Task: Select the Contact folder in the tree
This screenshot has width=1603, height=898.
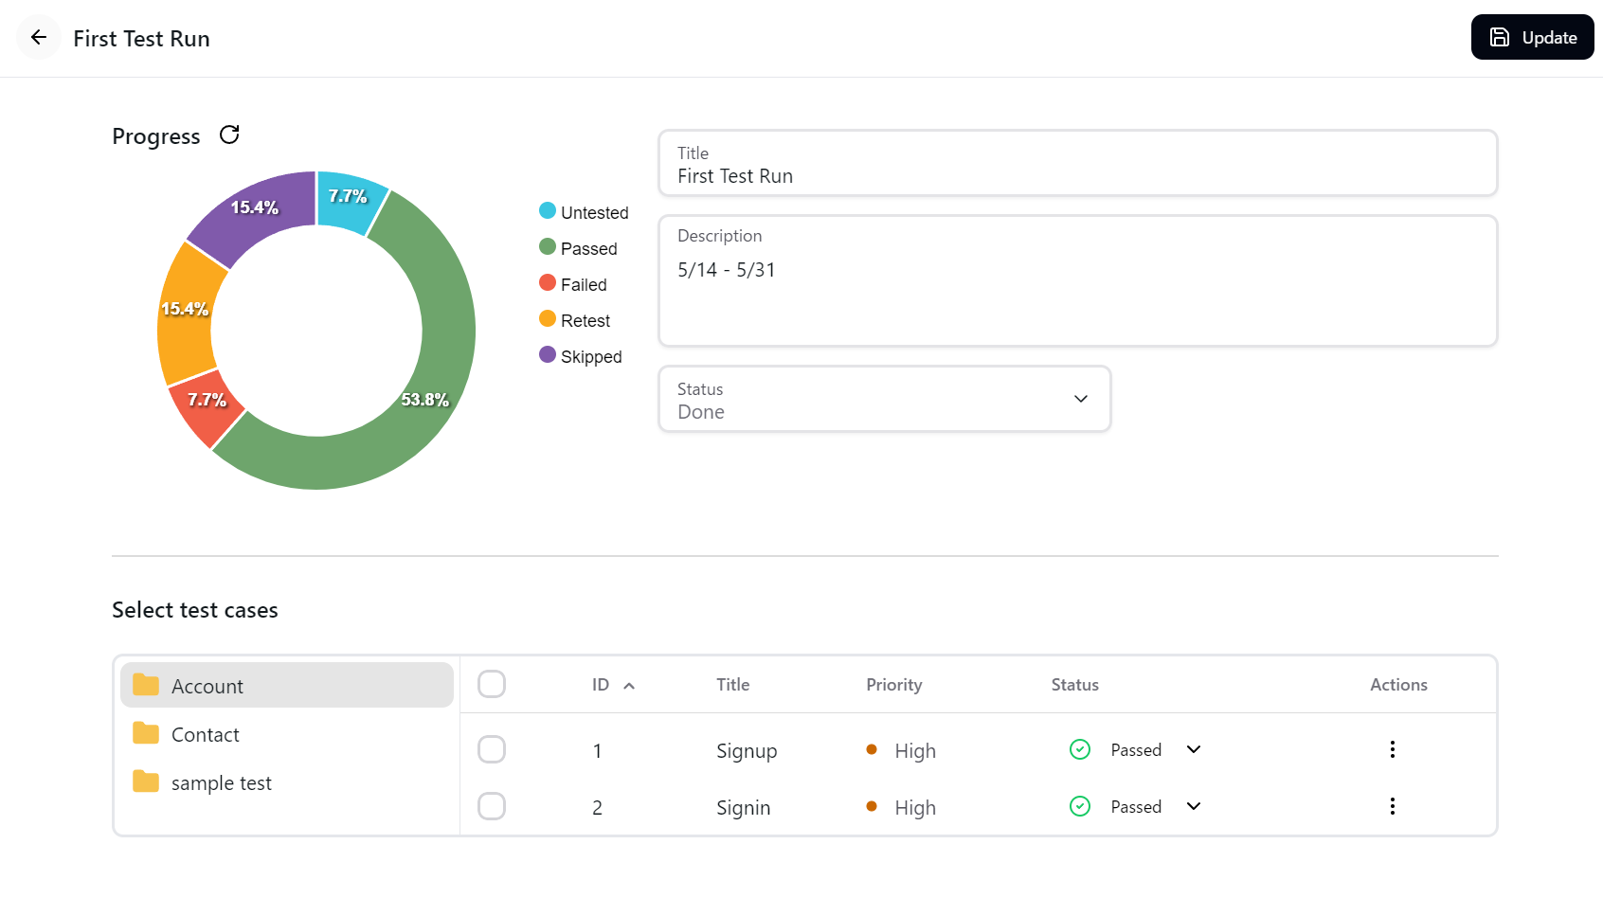Action: tap(206, 735)
